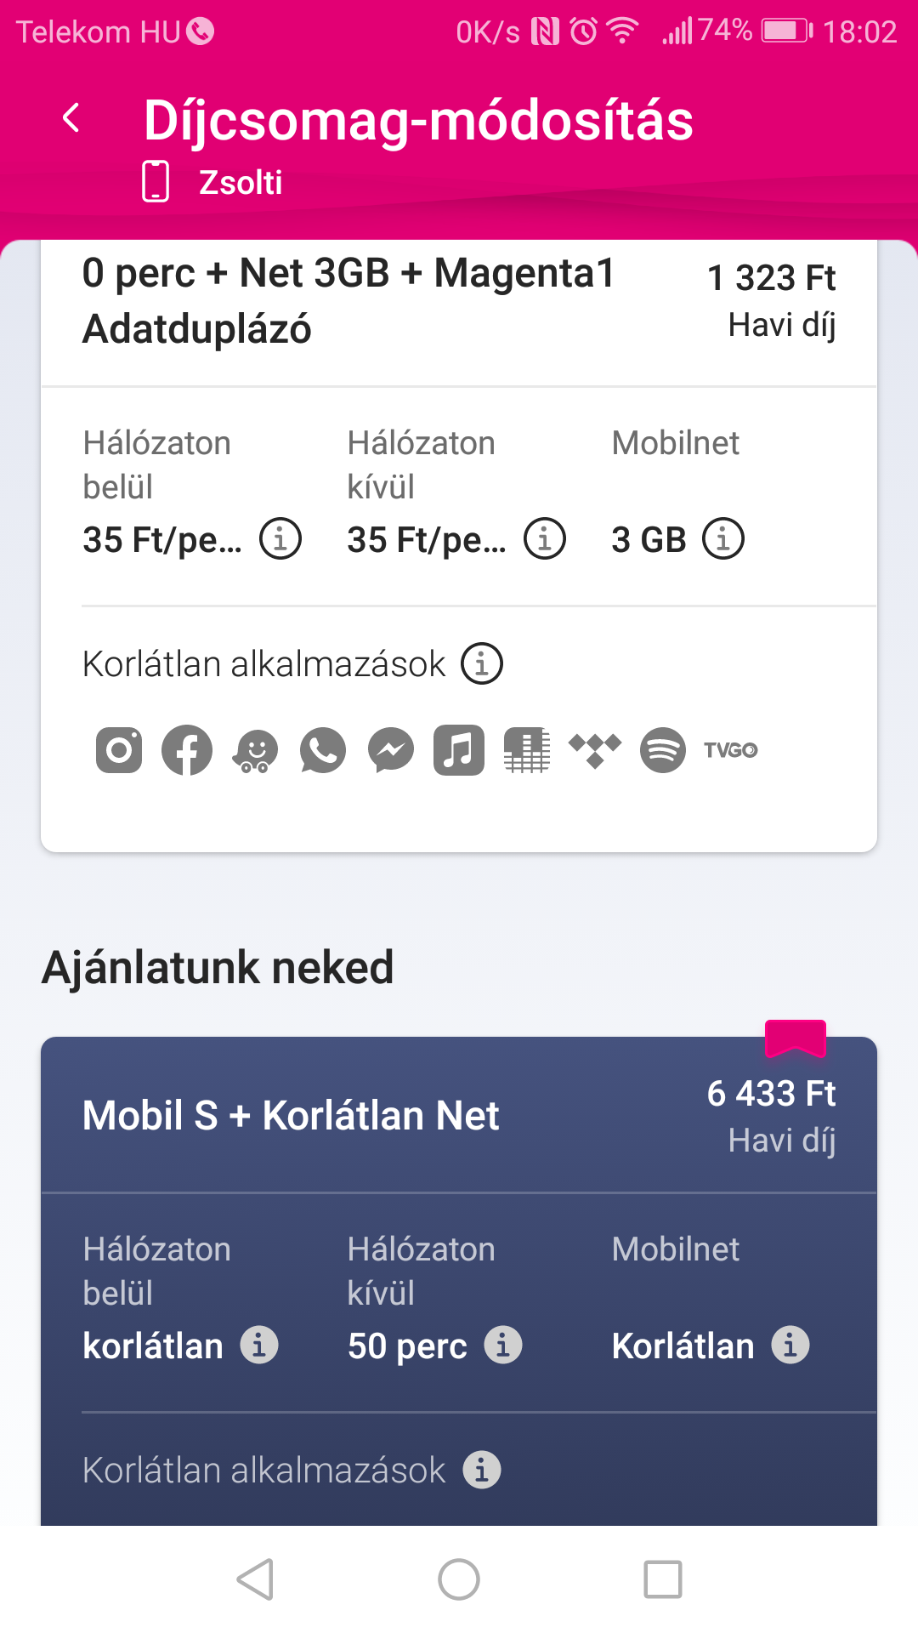Tap the phone device icon beside Zsolti
The height and width of the screenshot is (1633, 918).
156,181
